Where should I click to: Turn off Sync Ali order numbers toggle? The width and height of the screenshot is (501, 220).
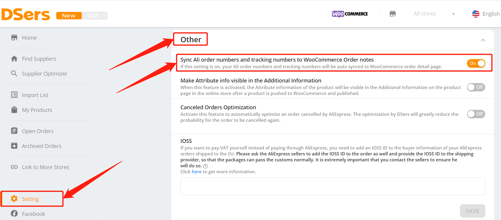coord(476,63)
